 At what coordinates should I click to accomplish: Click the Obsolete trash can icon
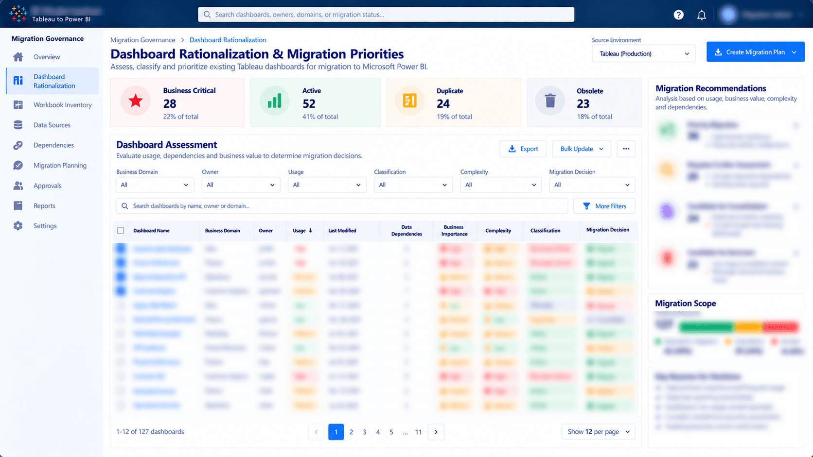pos(550,101)
